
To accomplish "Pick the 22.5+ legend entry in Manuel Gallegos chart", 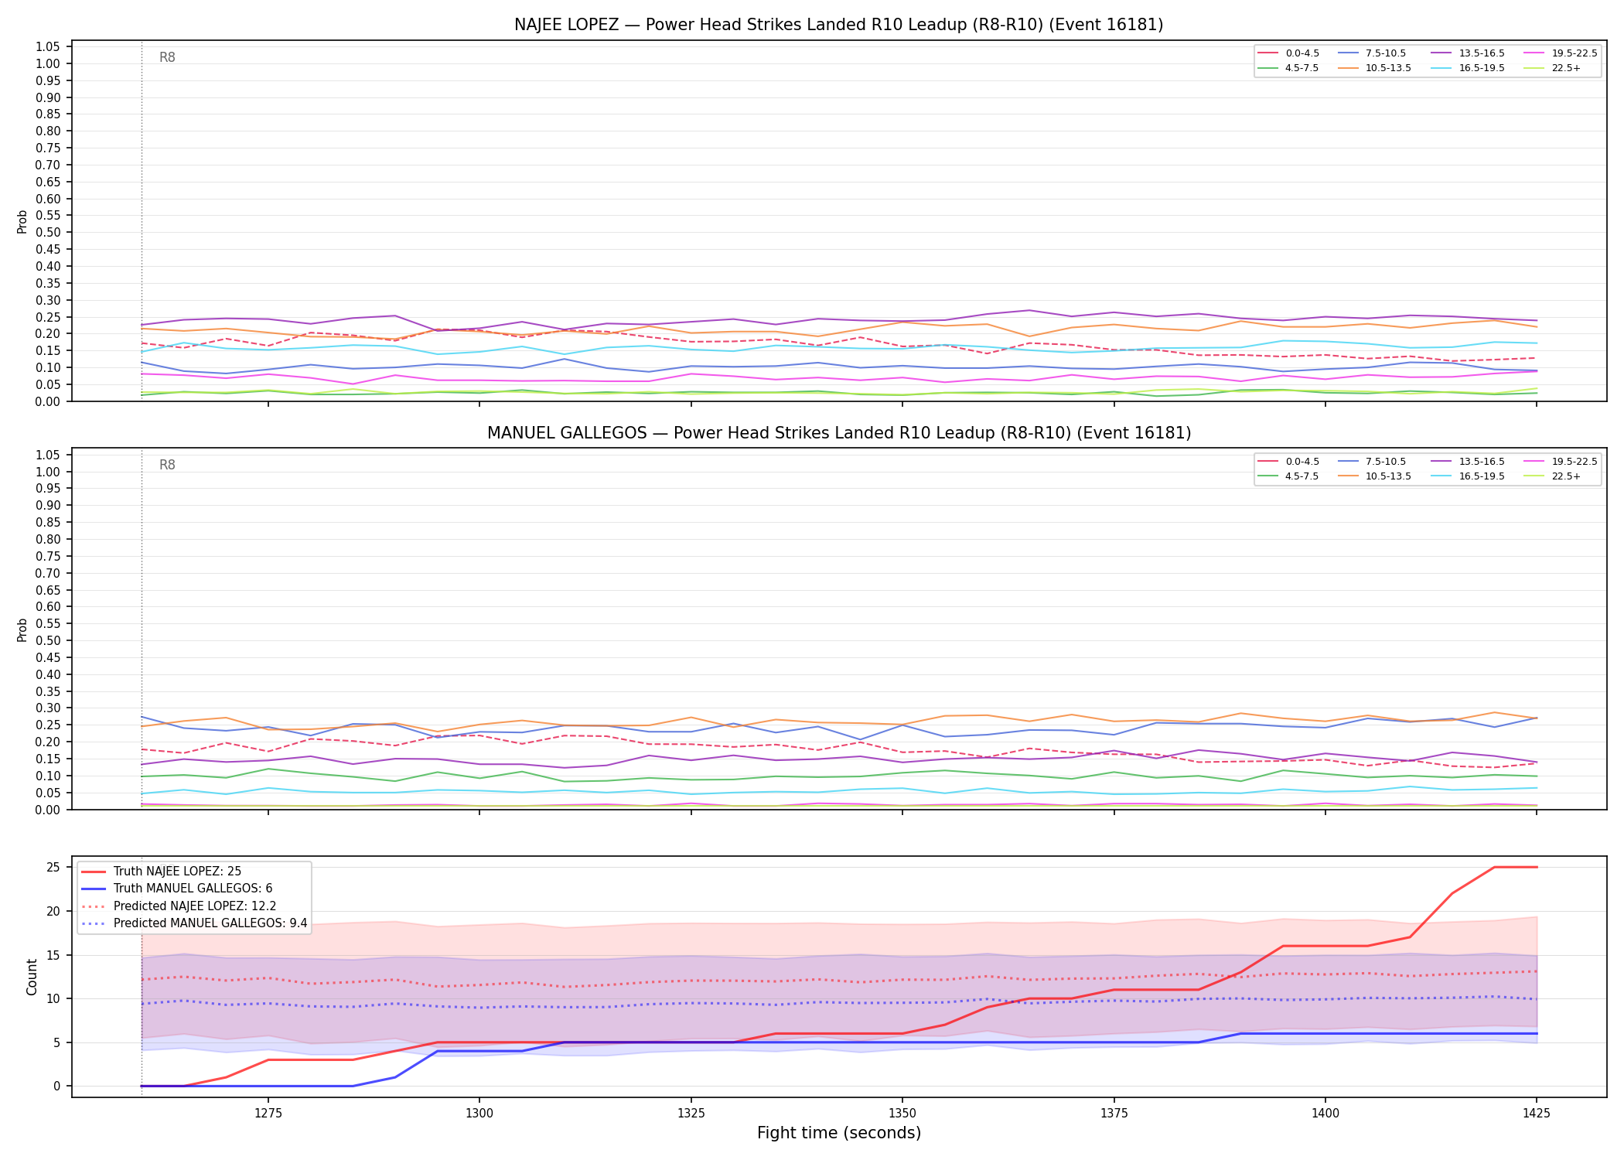I will 1552,476.
